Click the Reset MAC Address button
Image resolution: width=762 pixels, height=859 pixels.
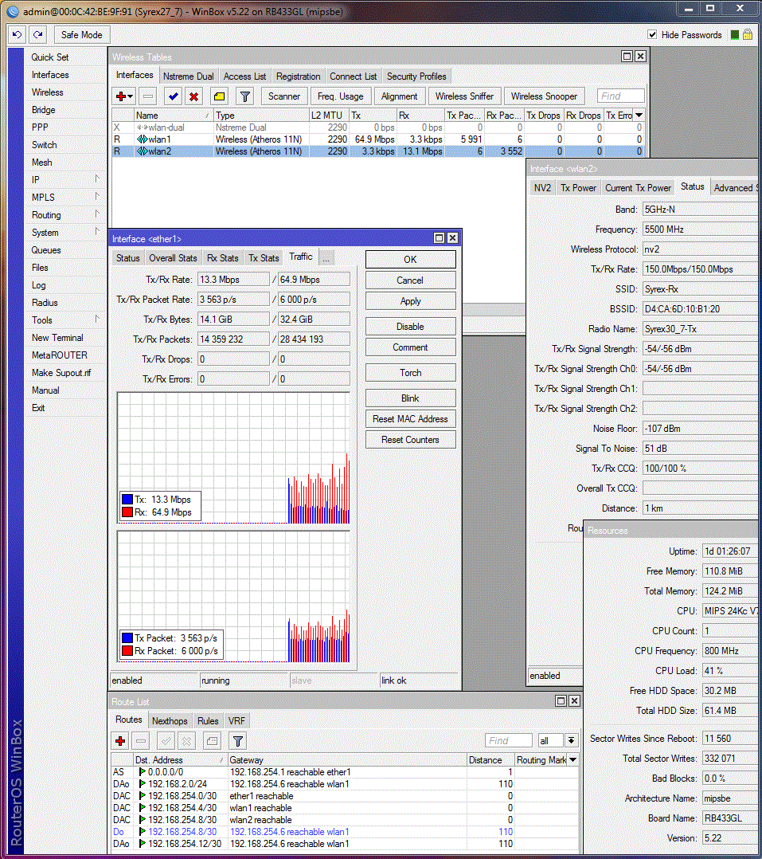point(411,419)
